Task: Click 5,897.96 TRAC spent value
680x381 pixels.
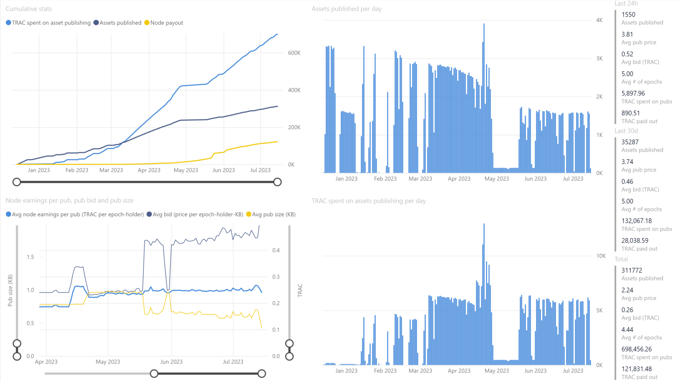Action: 633,94
